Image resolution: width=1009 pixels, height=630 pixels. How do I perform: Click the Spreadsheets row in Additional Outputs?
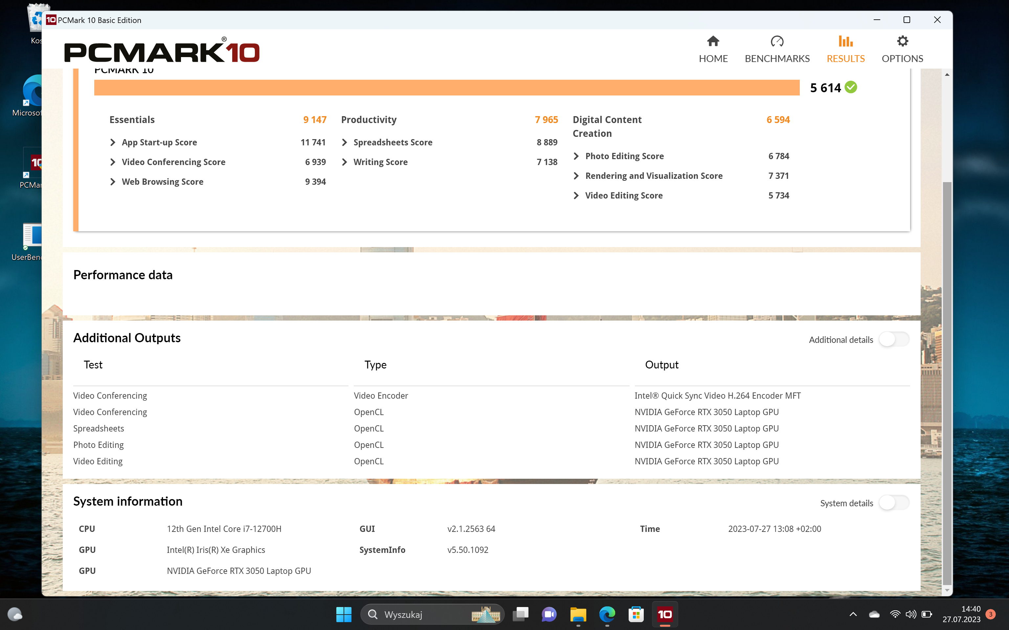point(491,428)
